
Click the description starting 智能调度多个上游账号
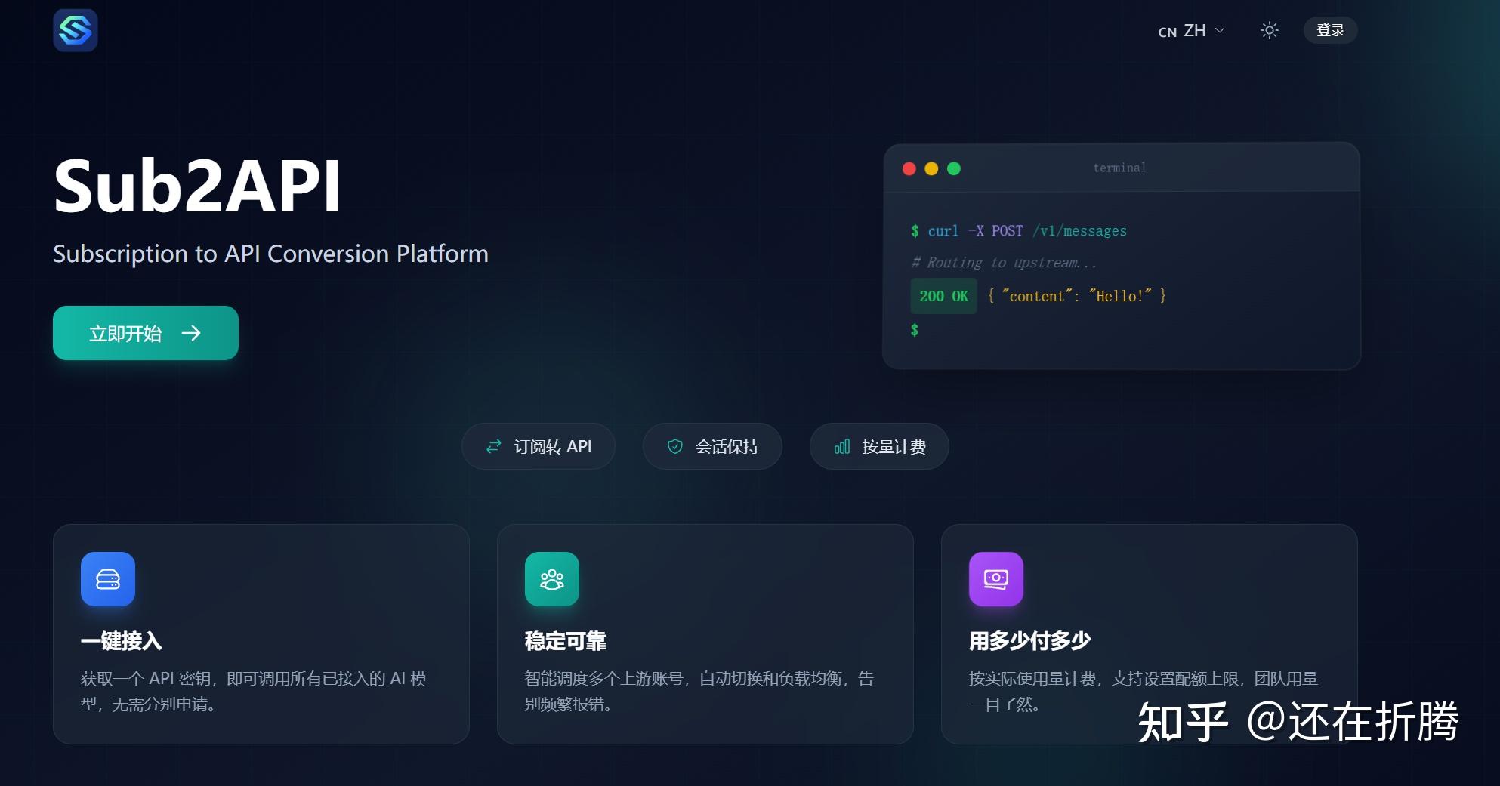coord(699,691)
